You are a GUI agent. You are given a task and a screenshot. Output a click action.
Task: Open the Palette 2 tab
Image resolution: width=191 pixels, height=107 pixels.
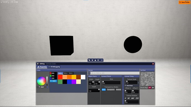pyautogui.click(x=66, y=73)
